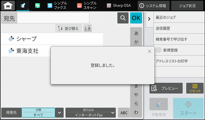Viewport: 205px width, 120px height.
Task: Open 最近のジョブ
Action: pos(179,17)
